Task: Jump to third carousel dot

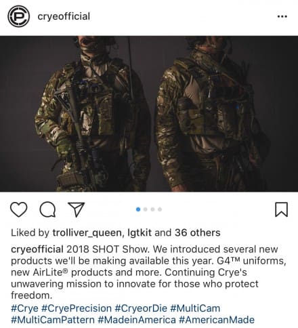Action: (x=152, y=209)
